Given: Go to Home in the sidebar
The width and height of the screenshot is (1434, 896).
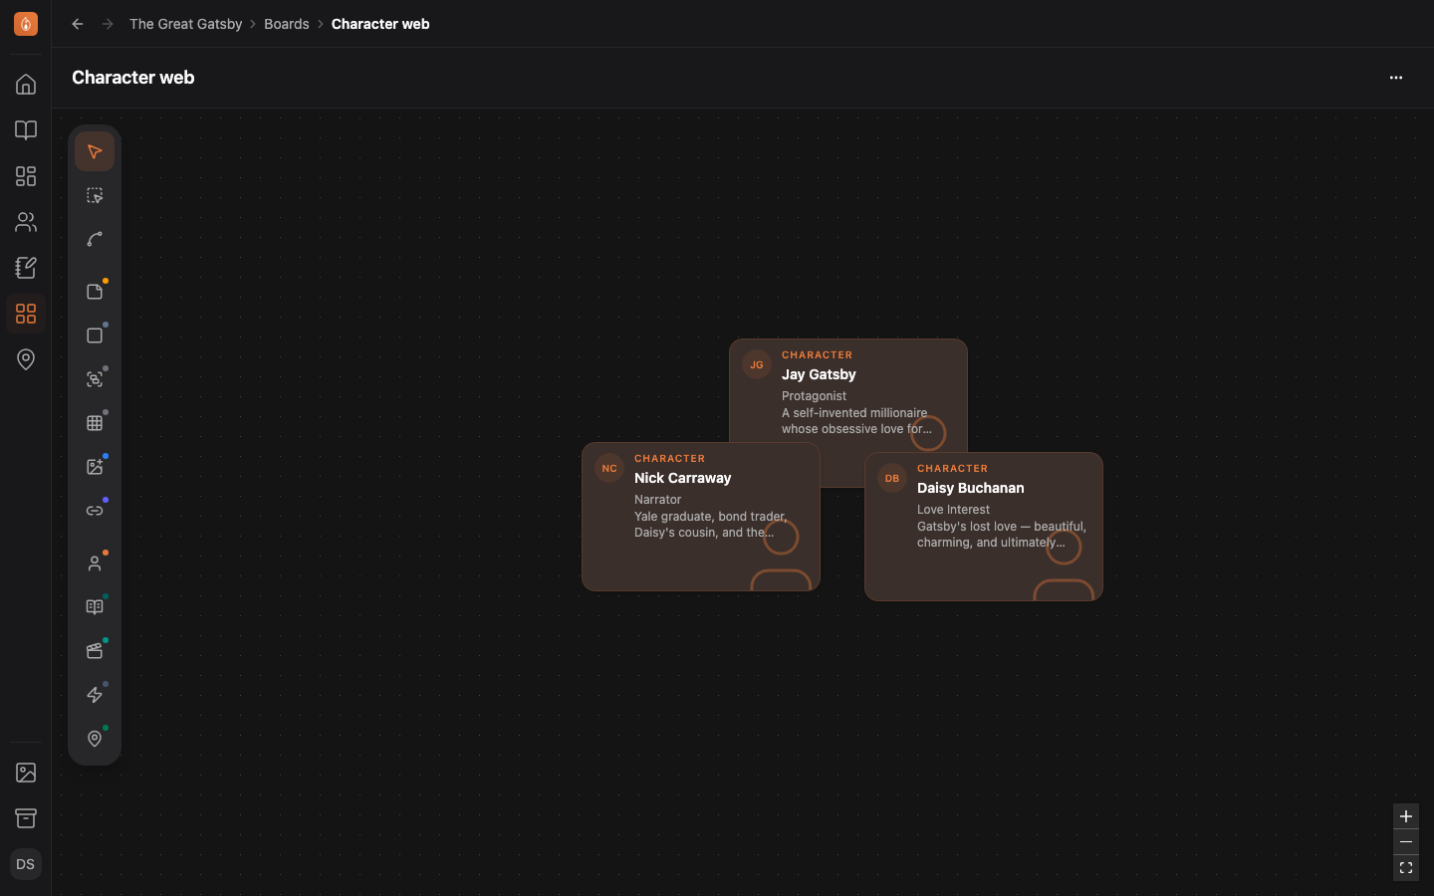Looking at the screenshot, I should pos(26,85).
